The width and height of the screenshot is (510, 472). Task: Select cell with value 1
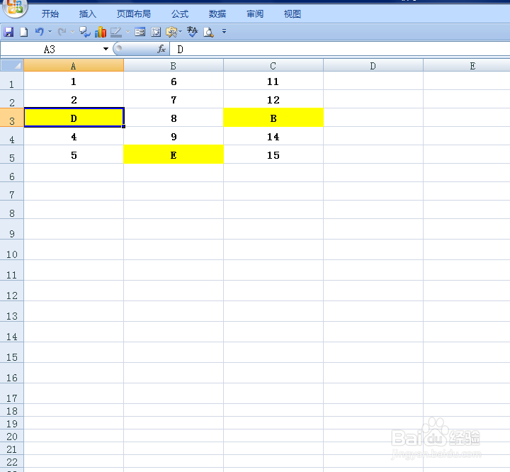pos(74,81)
